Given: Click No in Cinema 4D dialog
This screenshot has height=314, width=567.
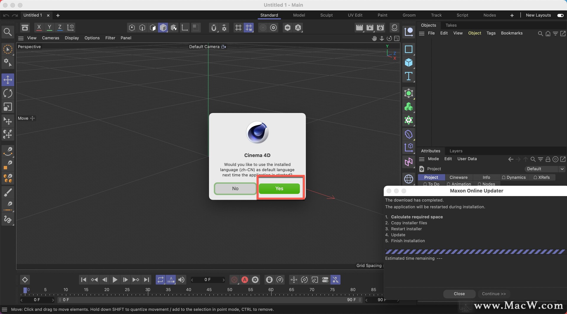Looking at the screenshot, I should [235, 189].
